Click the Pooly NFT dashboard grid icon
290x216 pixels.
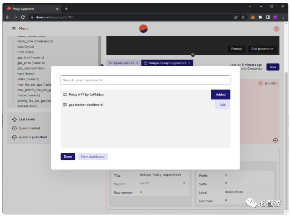click(65, 95)
